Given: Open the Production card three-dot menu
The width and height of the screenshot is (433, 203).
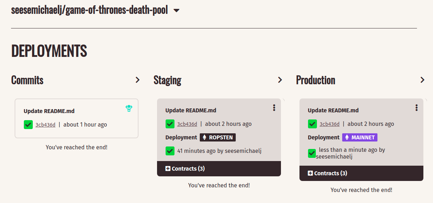Looking at the screenshot, I should tap(416, 108).
